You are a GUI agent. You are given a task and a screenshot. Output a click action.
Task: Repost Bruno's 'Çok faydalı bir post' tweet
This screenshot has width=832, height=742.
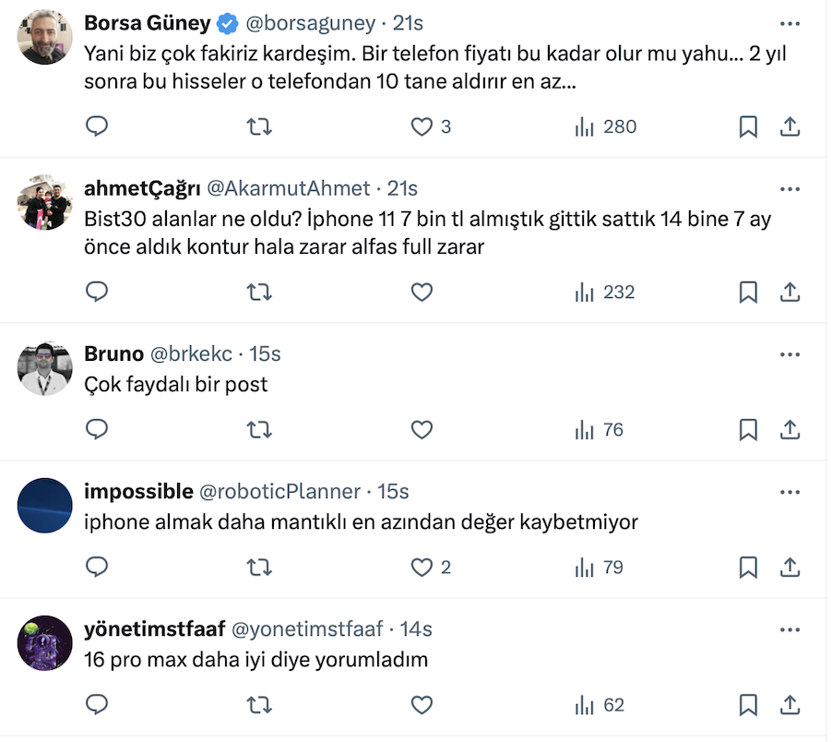coord(260,429)
